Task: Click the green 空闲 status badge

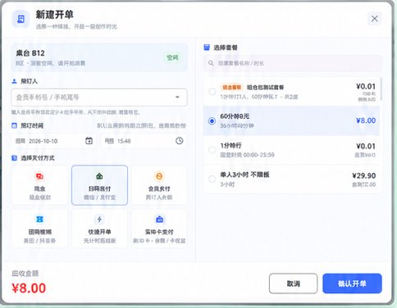Action: click(x=173, y=57)
